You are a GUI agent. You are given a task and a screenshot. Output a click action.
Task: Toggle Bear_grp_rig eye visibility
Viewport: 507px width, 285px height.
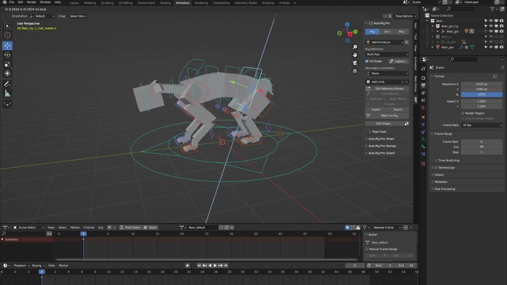pos(491,26)
